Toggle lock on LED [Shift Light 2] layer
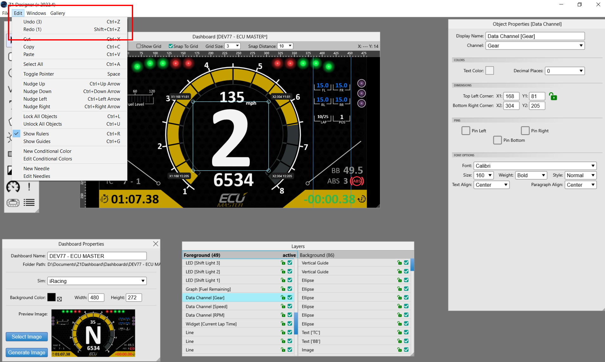 [283, 271]
